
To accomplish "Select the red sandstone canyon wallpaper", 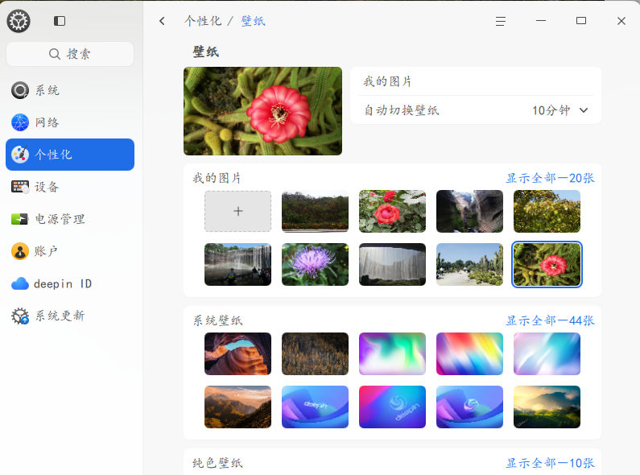I will point(238,353).
